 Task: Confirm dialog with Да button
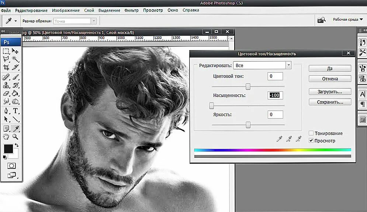[x=330, y=68]
